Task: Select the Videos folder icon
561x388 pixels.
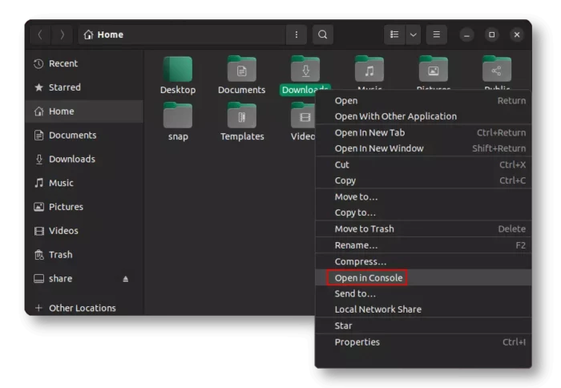Action: (303, 115)
